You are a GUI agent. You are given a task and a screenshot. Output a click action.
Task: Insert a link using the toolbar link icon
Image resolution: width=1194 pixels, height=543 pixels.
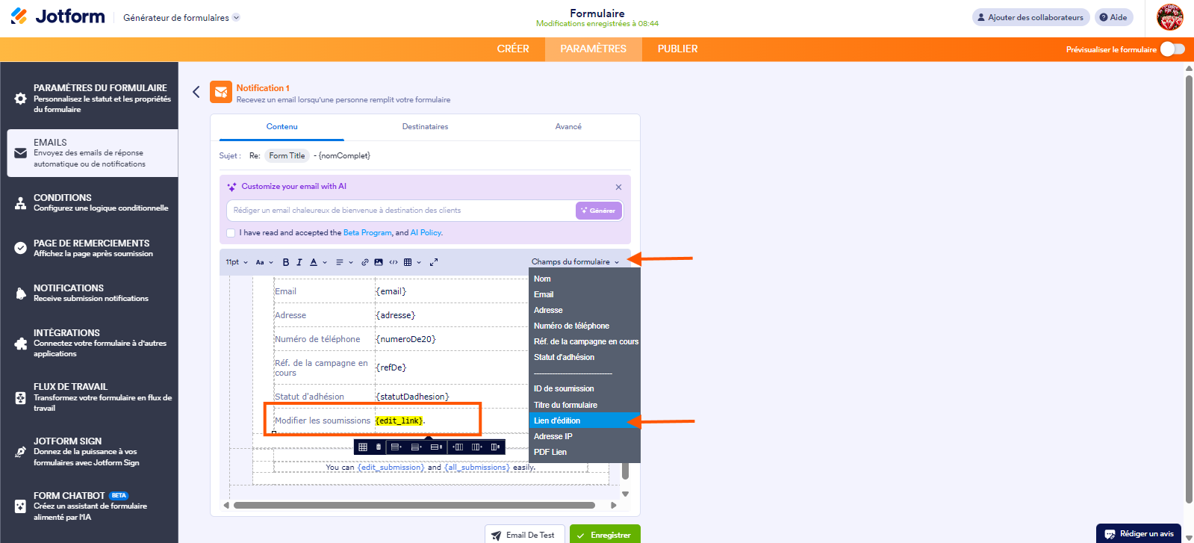pyautogui.click(x=365, y=262)
